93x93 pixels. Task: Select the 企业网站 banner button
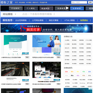click(16, 8)
